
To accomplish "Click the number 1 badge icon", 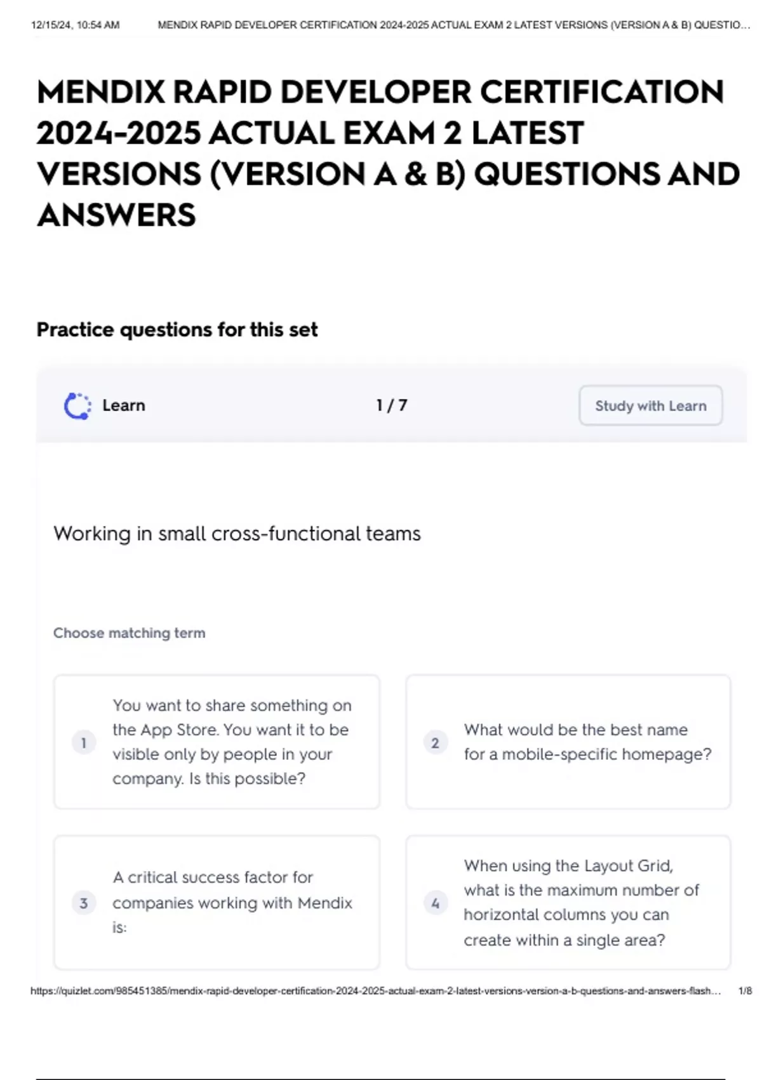I will click(x=84, y=742).
